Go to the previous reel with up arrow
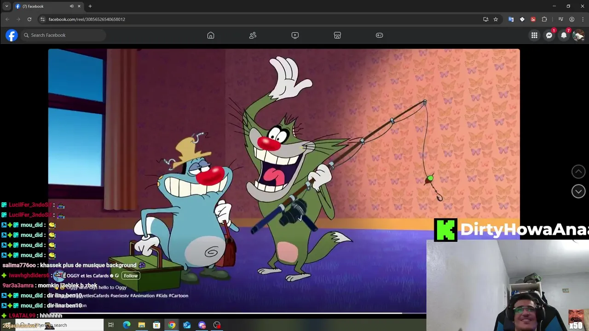 pyautogui.click(x=578, y=171)
